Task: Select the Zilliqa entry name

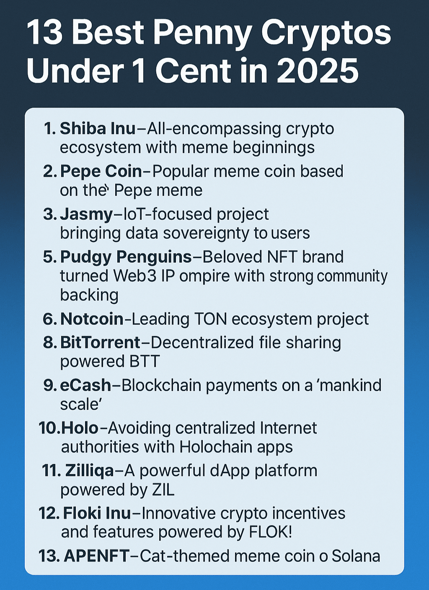Action: coord(90,471)
